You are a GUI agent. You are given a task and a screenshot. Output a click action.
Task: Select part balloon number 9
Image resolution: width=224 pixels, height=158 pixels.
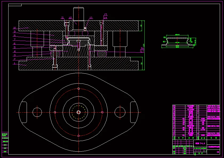tap(15, 32)
